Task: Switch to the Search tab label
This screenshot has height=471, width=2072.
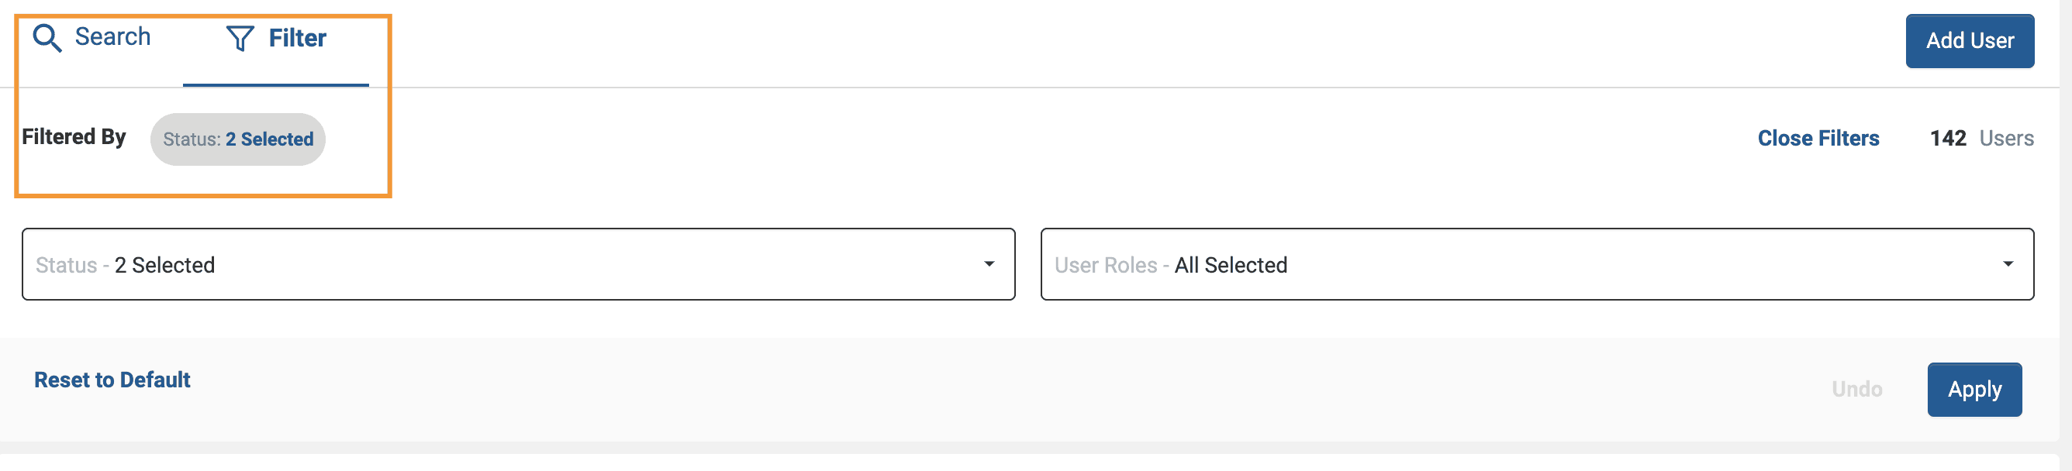Action: coord(112,37)
